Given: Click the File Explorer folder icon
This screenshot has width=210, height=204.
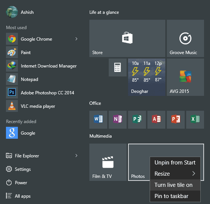Looking at the screenshot, I should (x=9, y=156).
